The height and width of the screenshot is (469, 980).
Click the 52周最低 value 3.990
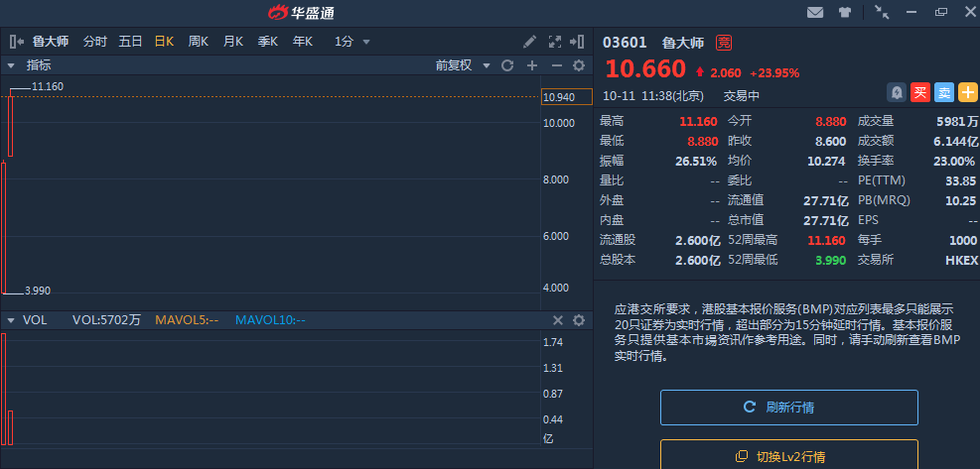830,260
